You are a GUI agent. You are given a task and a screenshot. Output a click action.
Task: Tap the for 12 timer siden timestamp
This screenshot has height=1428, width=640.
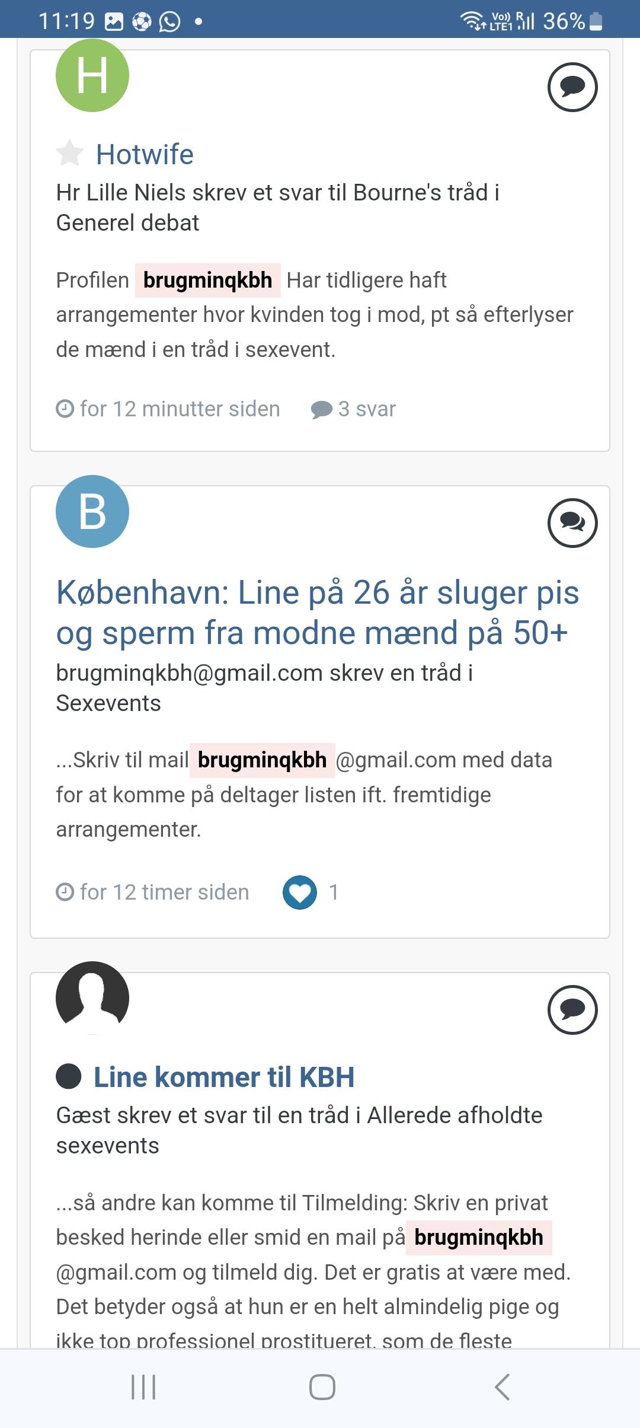[x=152, y=893]
